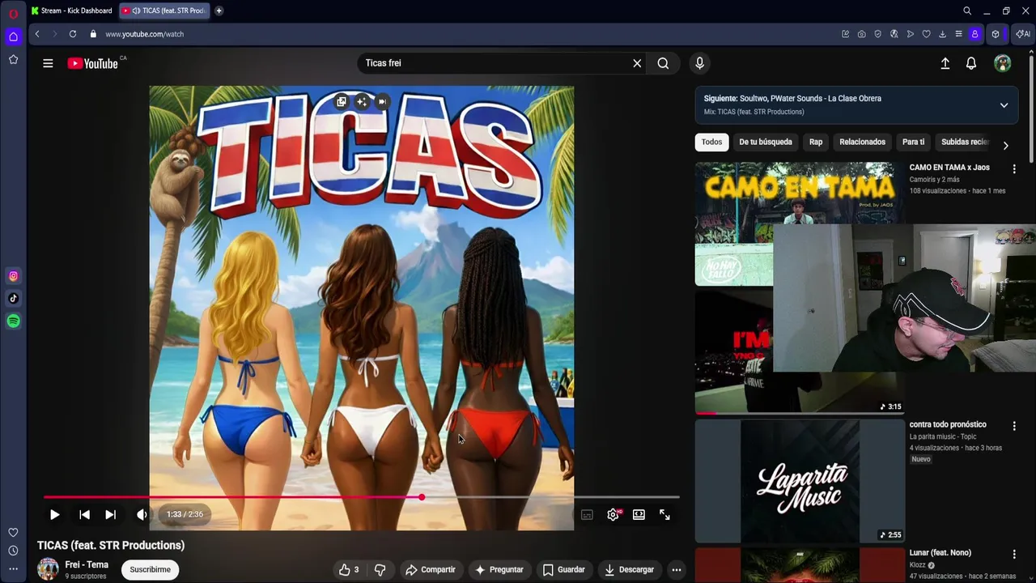Open the account avatar menu
The width and height of the screenshot is (1036, 583).
1003,63
